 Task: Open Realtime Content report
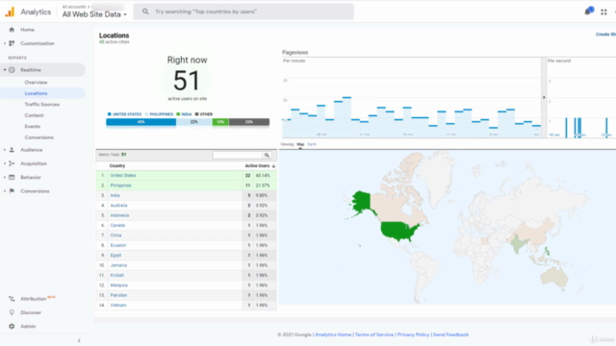[35, 115]
